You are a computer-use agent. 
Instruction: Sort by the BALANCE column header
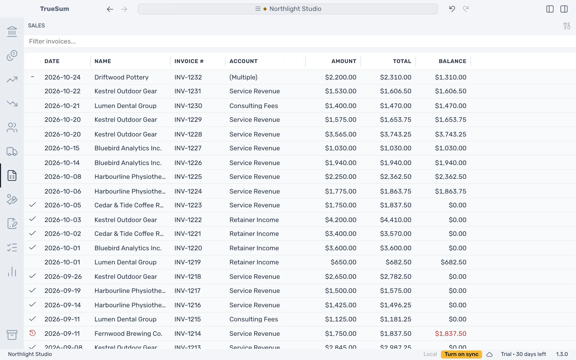(x=452, y=61)
